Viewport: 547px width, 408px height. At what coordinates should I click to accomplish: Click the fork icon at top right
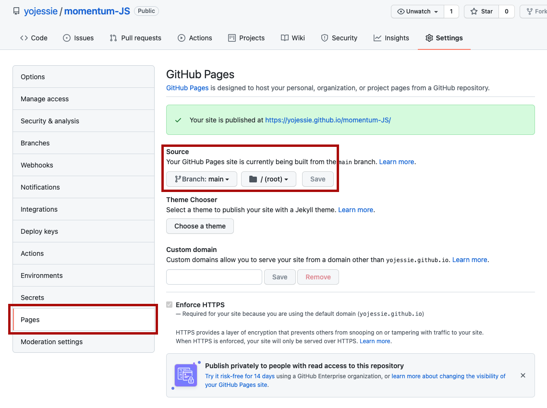[x=530, y=12]
